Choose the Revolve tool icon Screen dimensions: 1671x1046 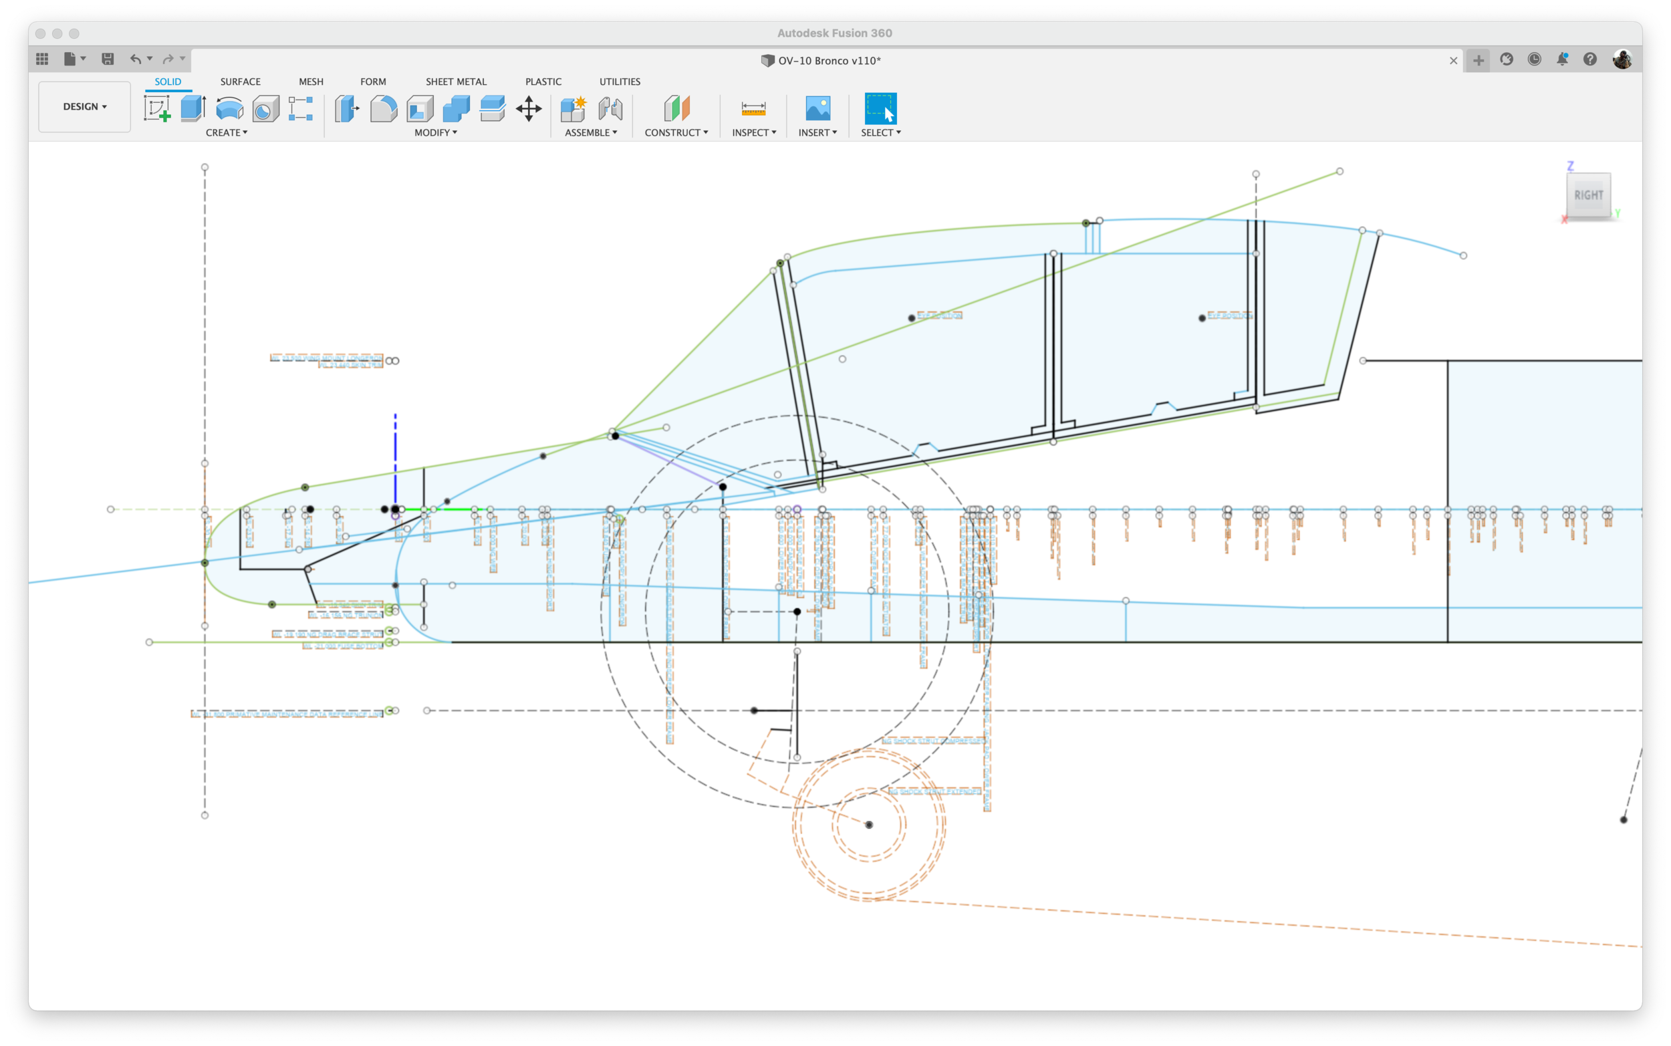tap(230, 109)
